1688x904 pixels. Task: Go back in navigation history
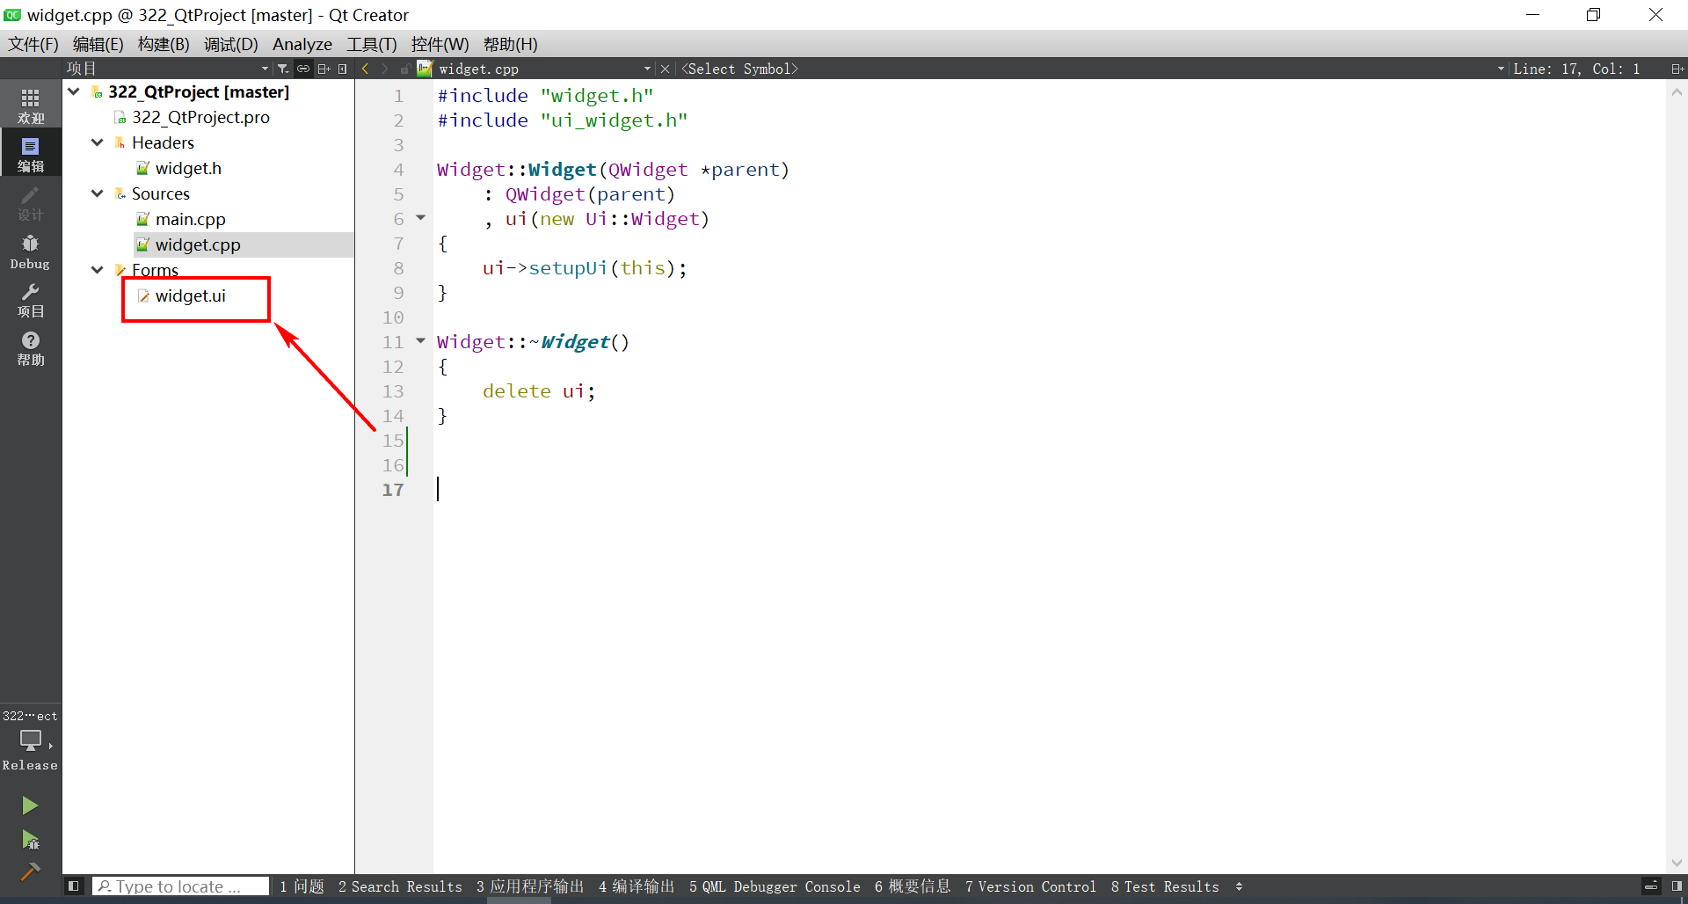[366, 69]
